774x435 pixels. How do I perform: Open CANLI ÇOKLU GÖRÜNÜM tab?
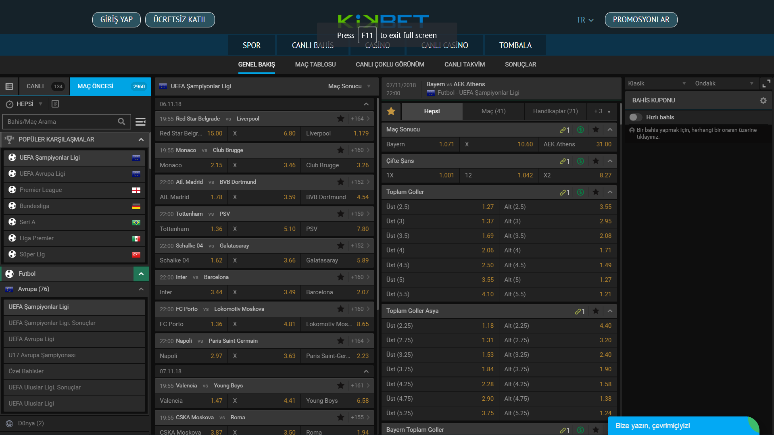(390, 65)
